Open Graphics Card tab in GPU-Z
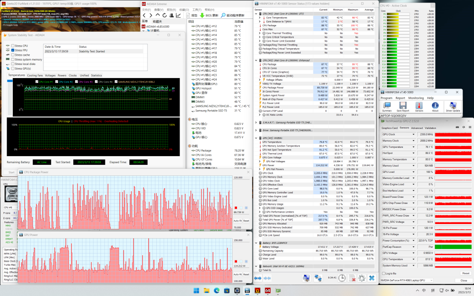 point(390,128)
